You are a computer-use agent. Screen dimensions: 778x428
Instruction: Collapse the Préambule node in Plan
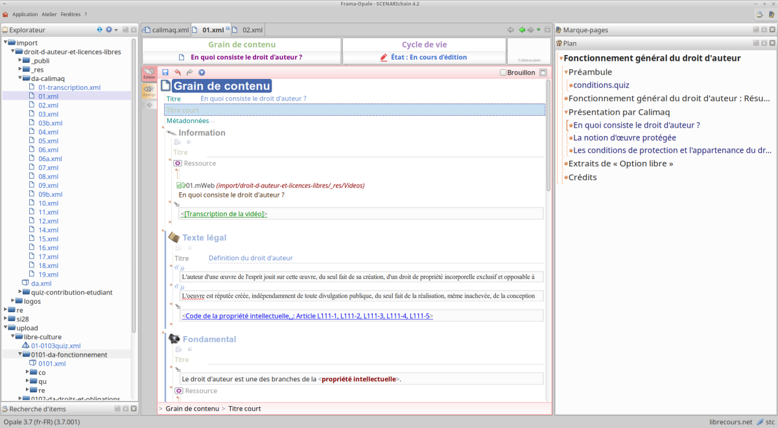(565, 72)
